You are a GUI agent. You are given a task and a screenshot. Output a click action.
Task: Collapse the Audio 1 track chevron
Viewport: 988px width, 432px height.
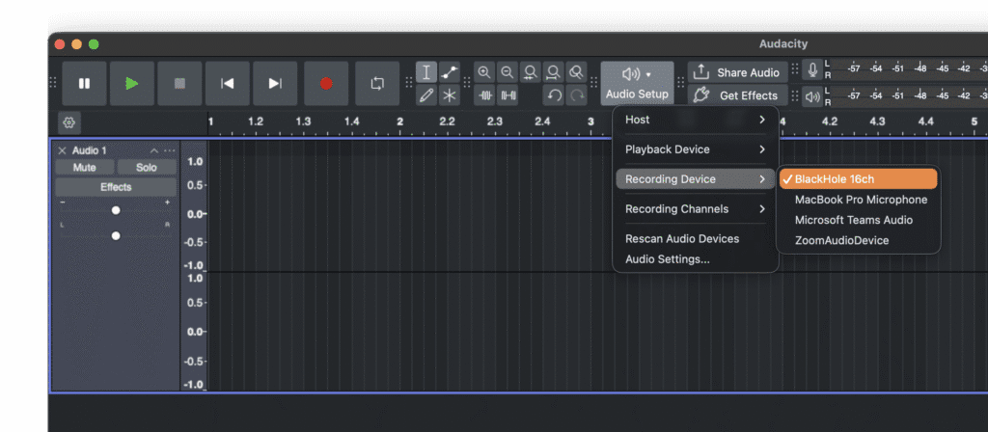pos(153,151)
